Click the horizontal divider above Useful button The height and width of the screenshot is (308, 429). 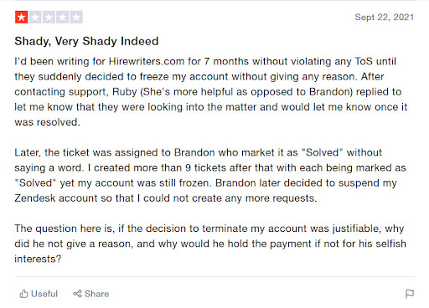pos(214,277)
